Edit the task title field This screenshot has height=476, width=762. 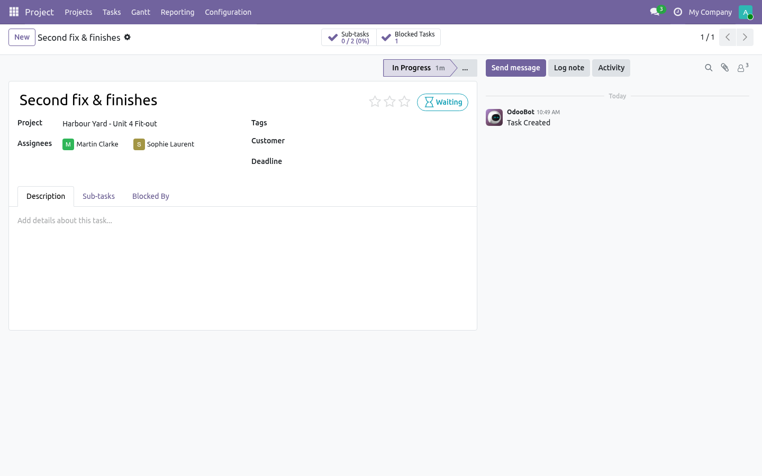(x=190, y=100)
